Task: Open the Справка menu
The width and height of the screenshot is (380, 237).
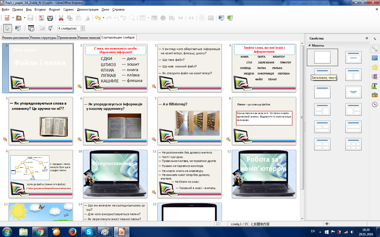Action: click(118, 9)
